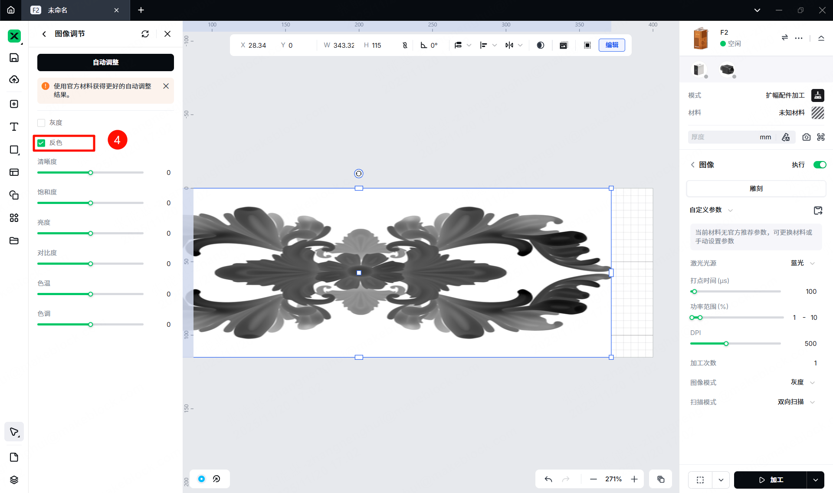Click the undo arrow at bottom bar
The image size is (833, 493).
(x=548, y=479)
